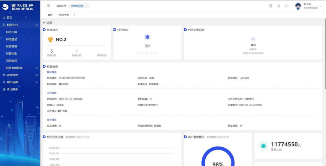Click the 来源系统：内部系统 field
The image size is (326, 166).
point(148,84)
